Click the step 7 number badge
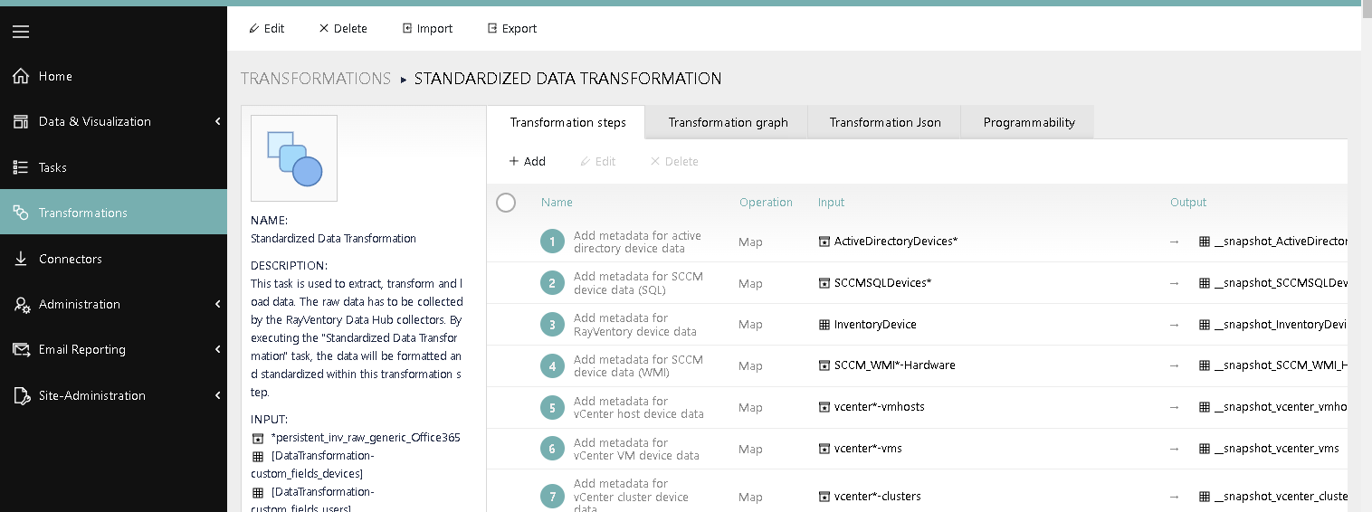 click(x=552, y=497)
